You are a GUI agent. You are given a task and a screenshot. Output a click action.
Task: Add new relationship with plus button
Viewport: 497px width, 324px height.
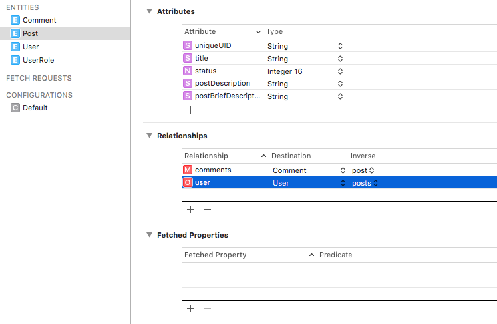pos(190,209)
